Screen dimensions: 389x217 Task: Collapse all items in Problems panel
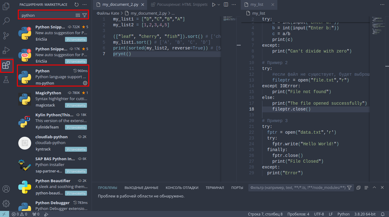358,188
